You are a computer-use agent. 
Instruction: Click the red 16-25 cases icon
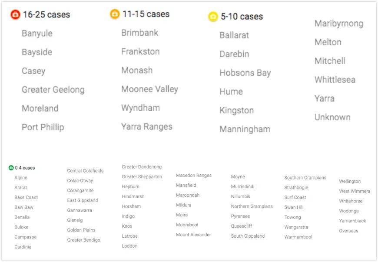pyautogui.click(x=15, y=15)
